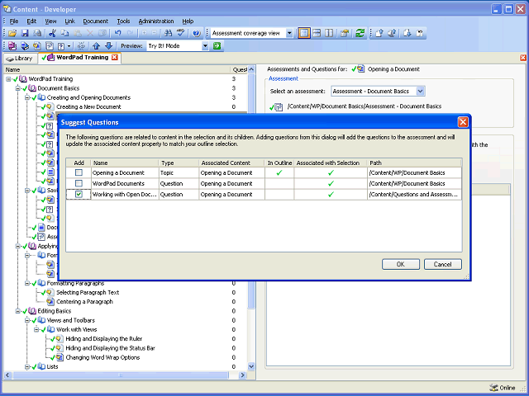Select the horizontal split layout icon
This screenshot has width=529, height=396.
click(317, 33)
